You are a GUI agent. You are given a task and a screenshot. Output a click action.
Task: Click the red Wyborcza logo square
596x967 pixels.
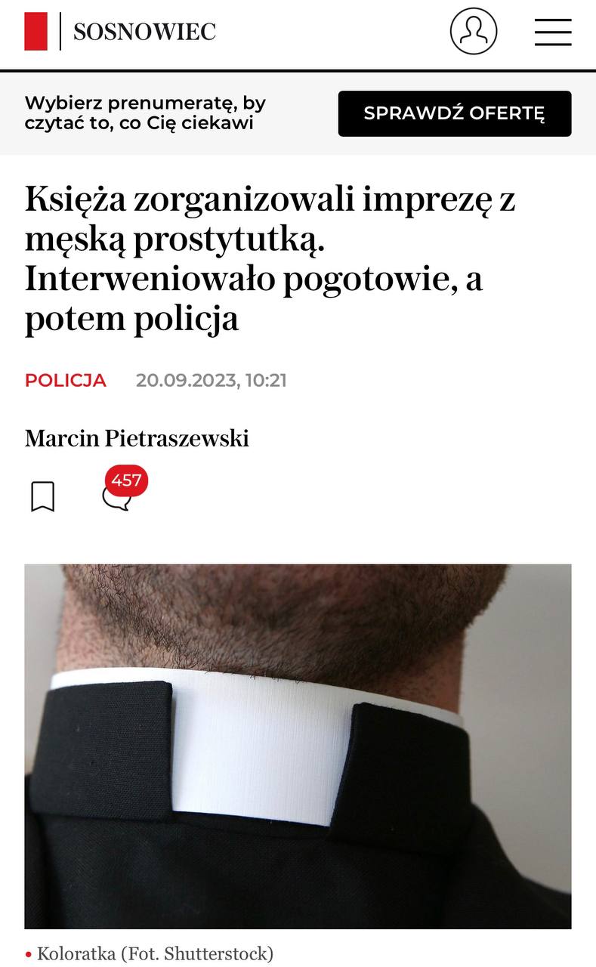click(36, 32)
